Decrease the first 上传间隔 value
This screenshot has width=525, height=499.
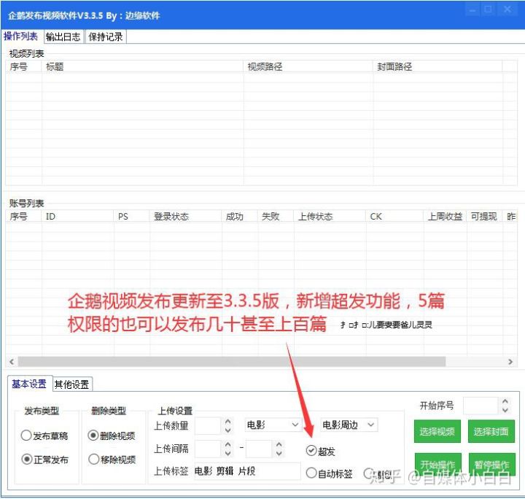pyautogui.click(x=227, y=453)
